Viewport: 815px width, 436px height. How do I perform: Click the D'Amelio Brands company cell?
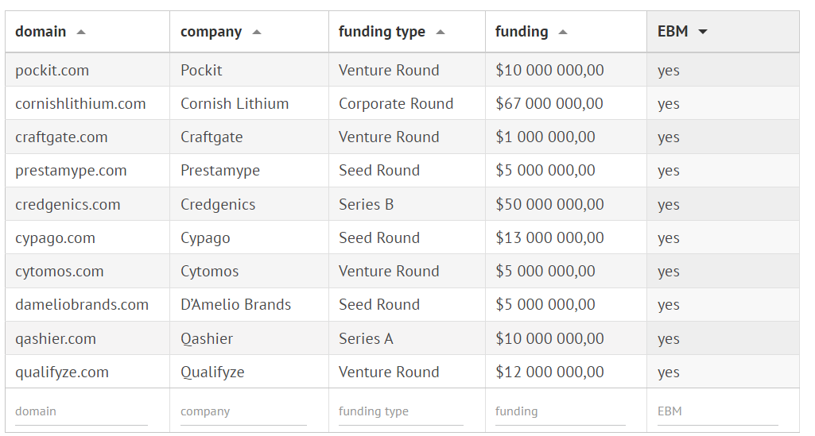(x=235, y=304)
